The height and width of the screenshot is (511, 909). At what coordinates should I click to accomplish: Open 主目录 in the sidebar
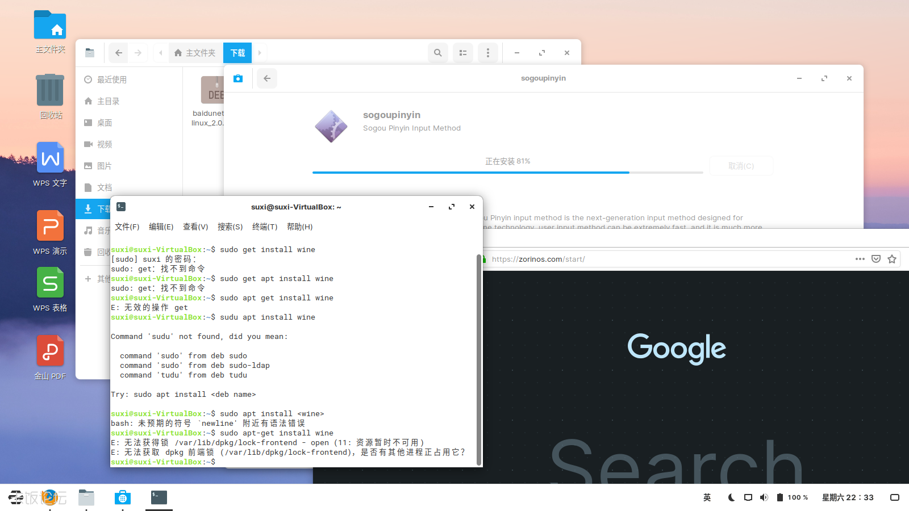click(129, 101)
